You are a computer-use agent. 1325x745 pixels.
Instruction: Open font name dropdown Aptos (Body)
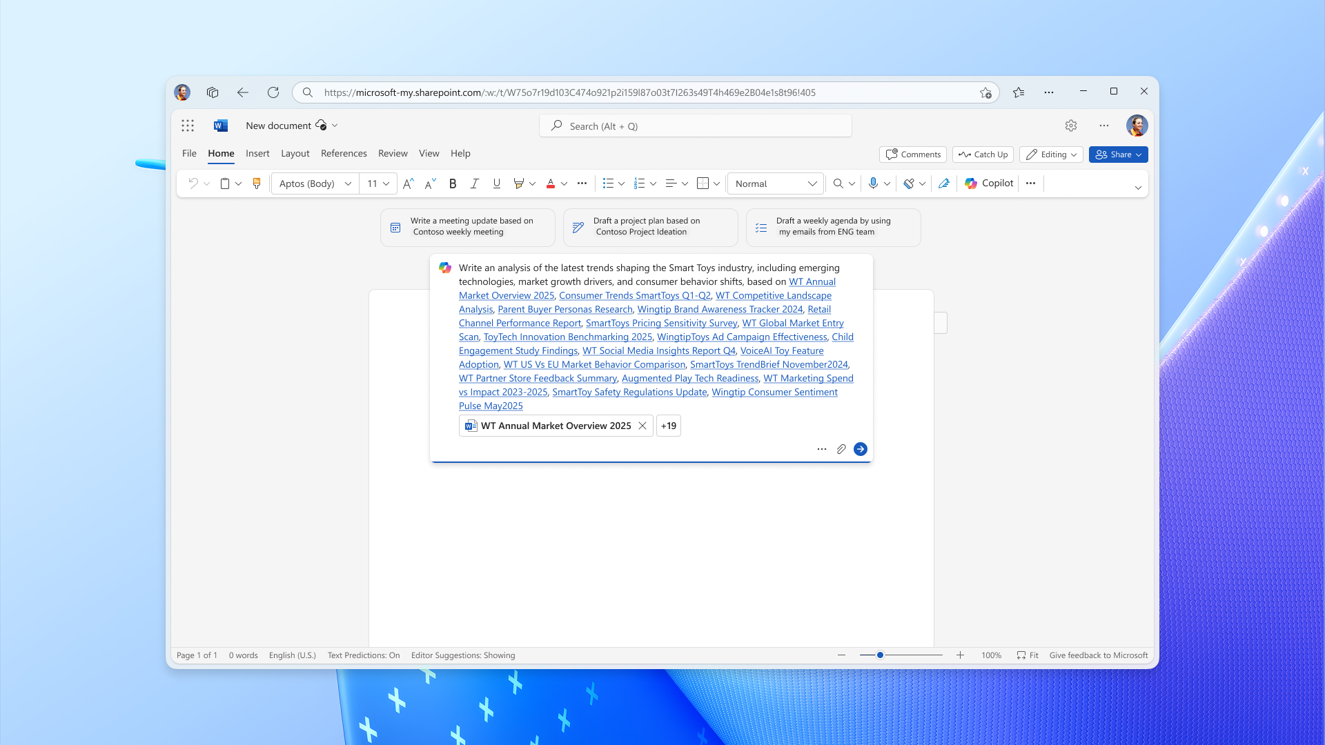(x=315, y=183)
